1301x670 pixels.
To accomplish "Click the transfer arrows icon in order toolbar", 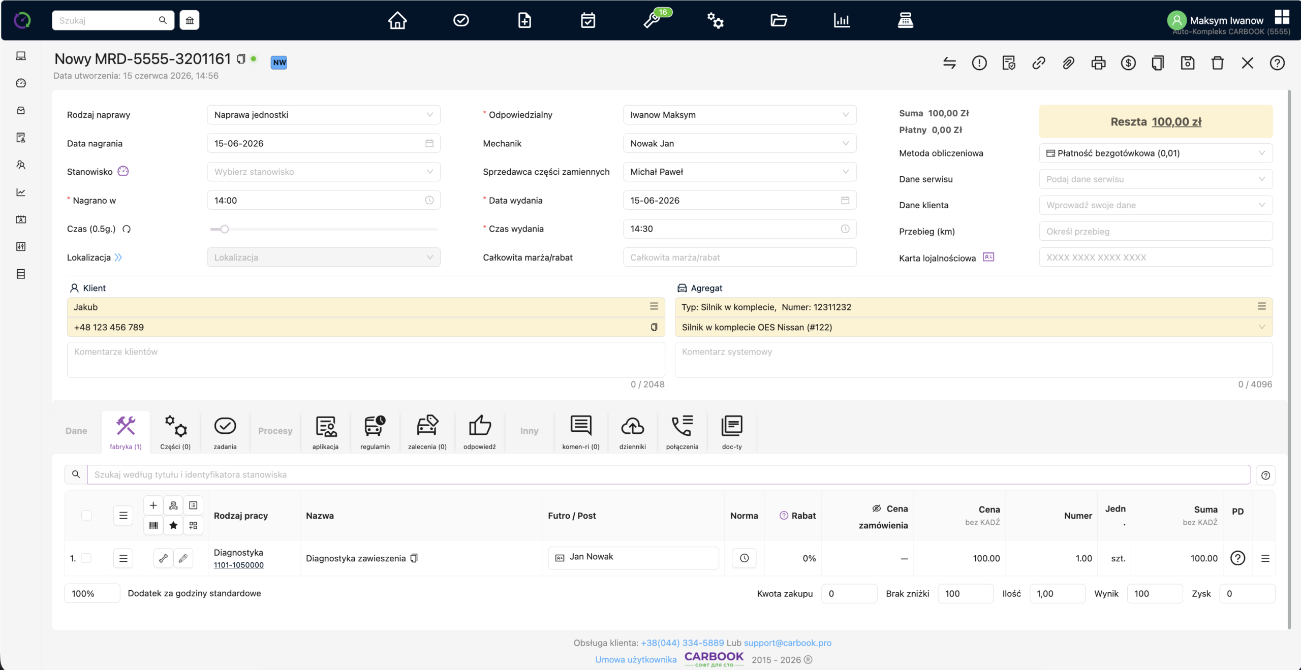I will [x=949, y=63].
